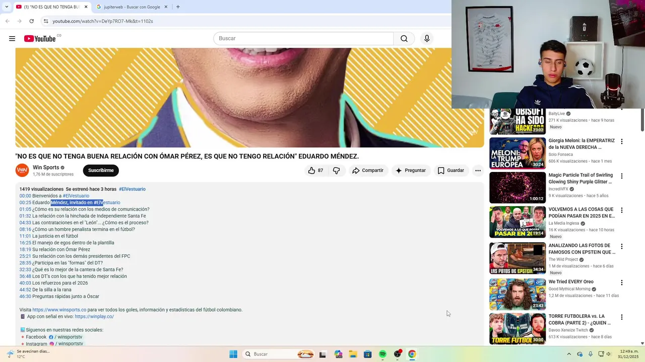Screen dimensions: 645x362
Task: Jump to timestamp 08:16
Action: (25, 229)
